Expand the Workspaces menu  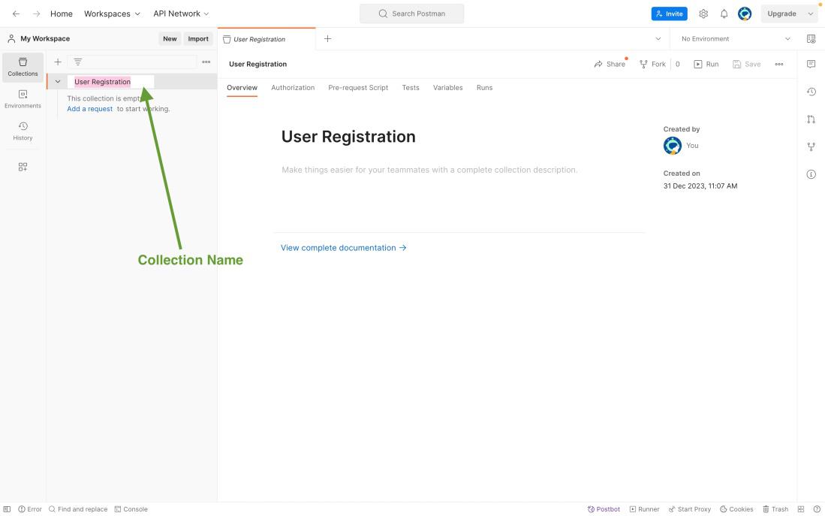(112, 14)
